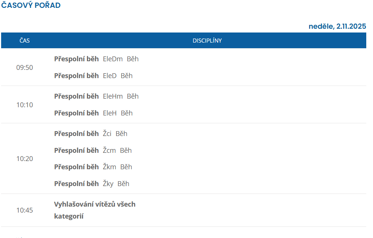Viewport: 373px width, 238px height.
Task: Select the 10:45 time cell
Action: pyautogui.click(x=25, y=210)
